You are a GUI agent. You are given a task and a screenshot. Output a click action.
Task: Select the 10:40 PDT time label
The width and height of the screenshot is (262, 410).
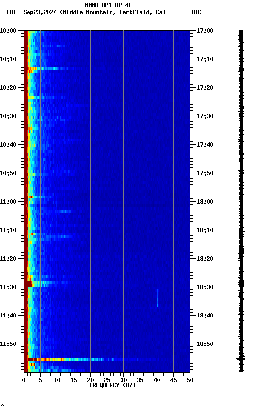point(8,145)
